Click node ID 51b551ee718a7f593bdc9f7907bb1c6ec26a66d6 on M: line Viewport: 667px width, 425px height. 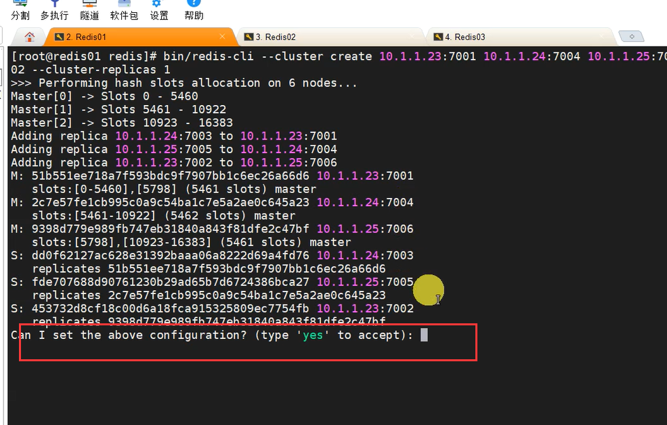[x=170, y=176]
